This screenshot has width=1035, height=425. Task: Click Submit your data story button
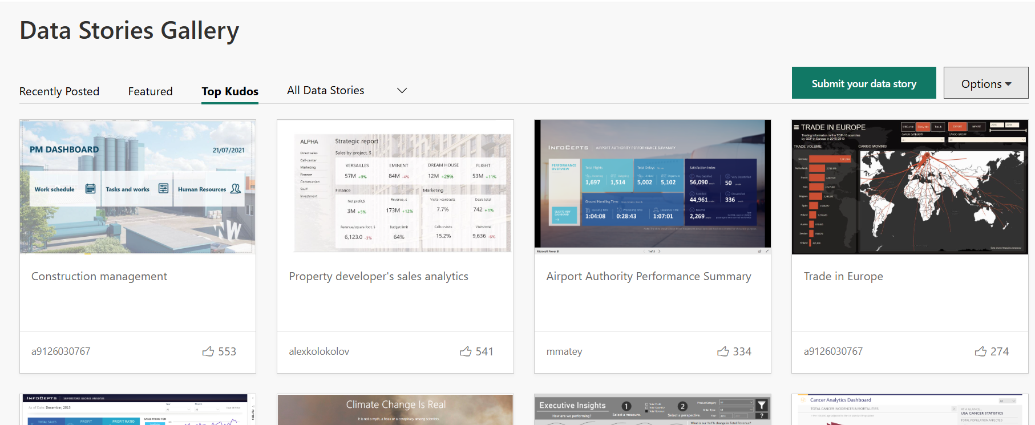(864, 83)
